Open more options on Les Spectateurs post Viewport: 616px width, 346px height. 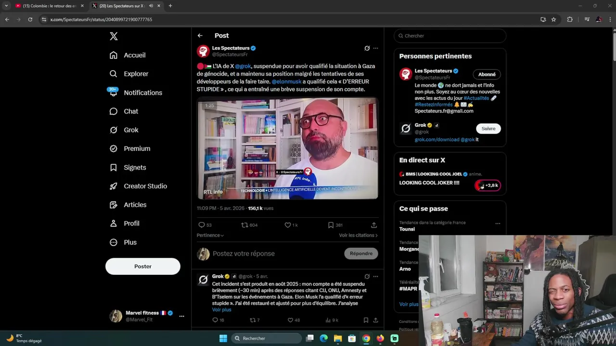pos(376,48)
